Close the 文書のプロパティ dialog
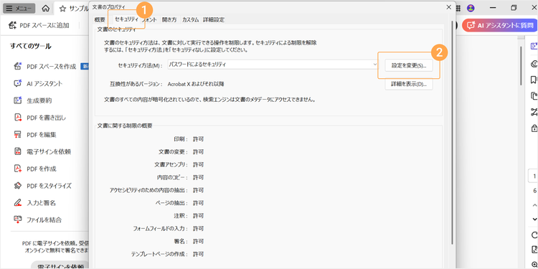 [x=448, y=6]
